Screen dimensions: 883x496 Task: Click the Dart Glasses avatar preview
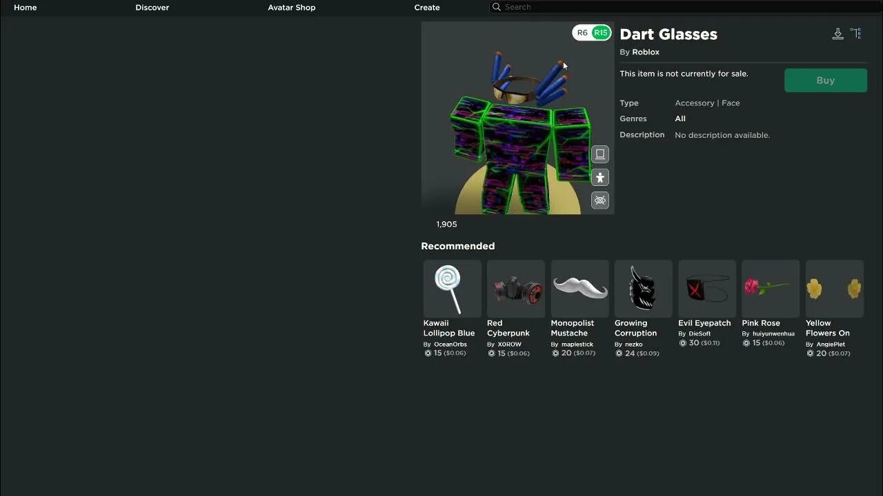tap(517, 118)
